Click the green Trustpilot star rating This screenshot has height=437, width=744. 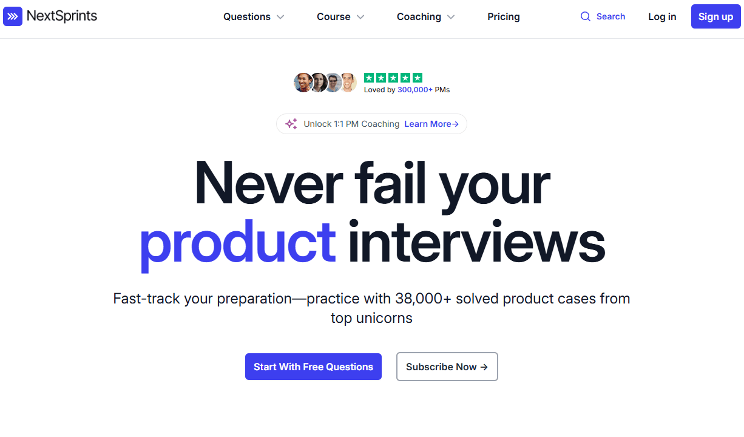click(393, 78)
